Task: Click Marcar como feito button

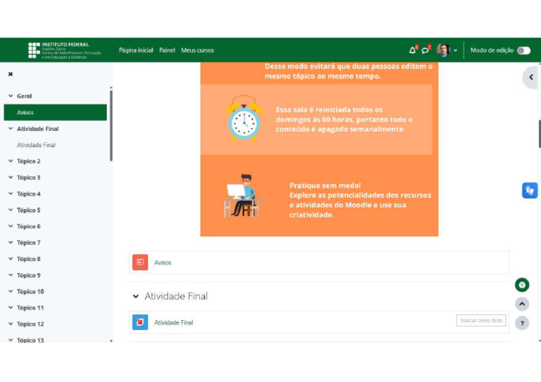Action: pos(481,320)
